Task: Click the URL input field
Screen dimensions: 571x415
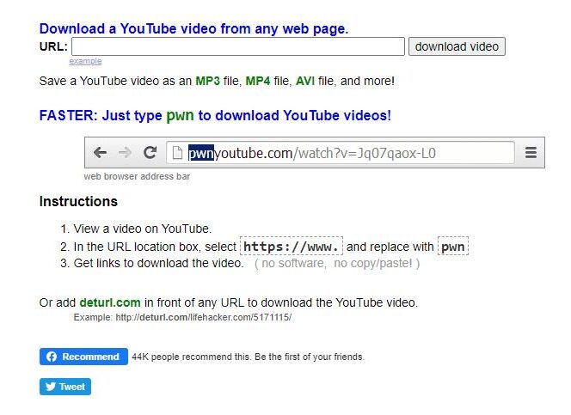Action: point(238,46)
